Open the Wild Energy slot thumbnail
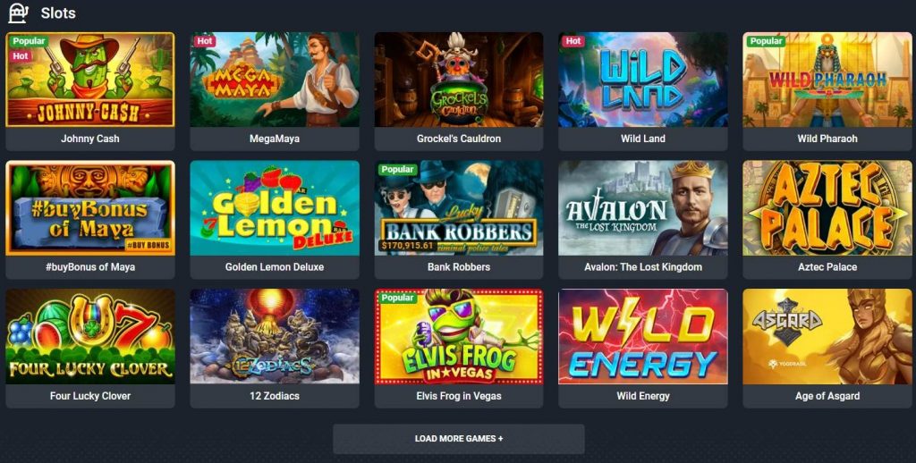The height and width of the screenshot is (463, 916). pos(643,336)
